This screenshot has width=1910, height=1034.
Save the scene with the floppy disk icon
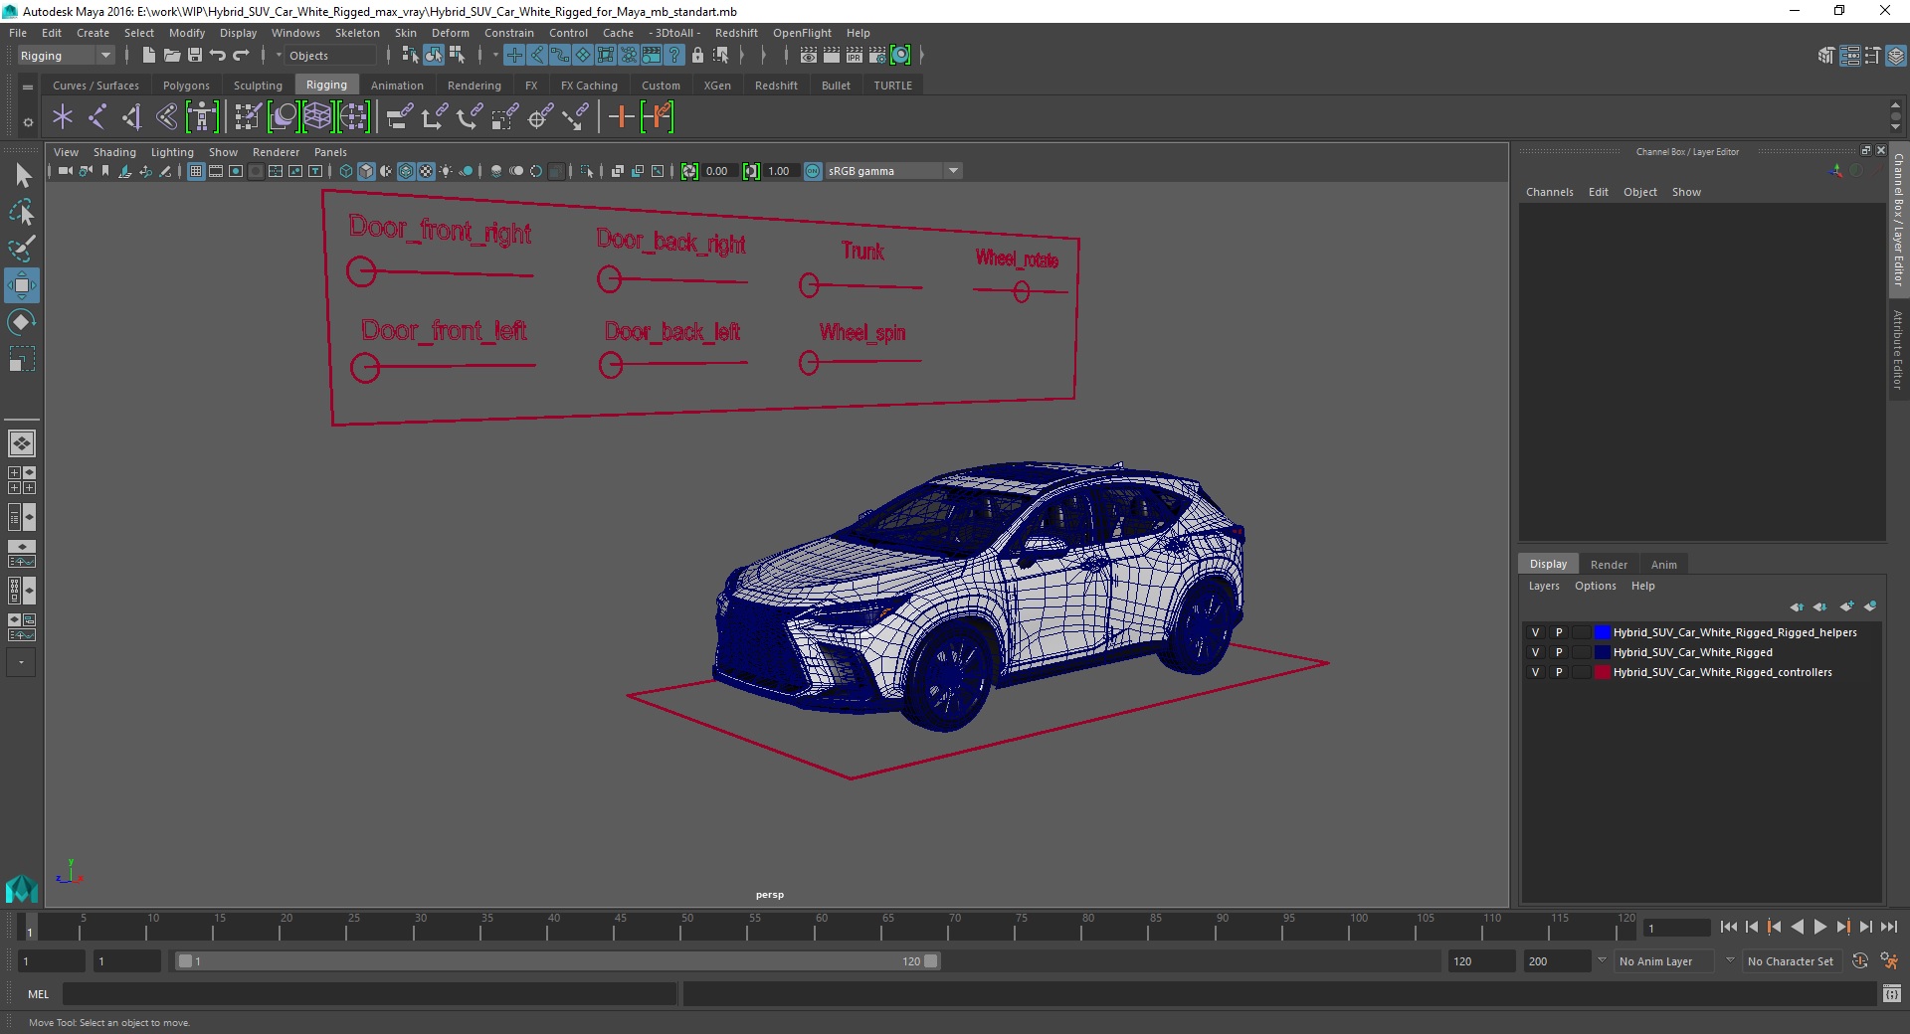click(x=195, y=56)
